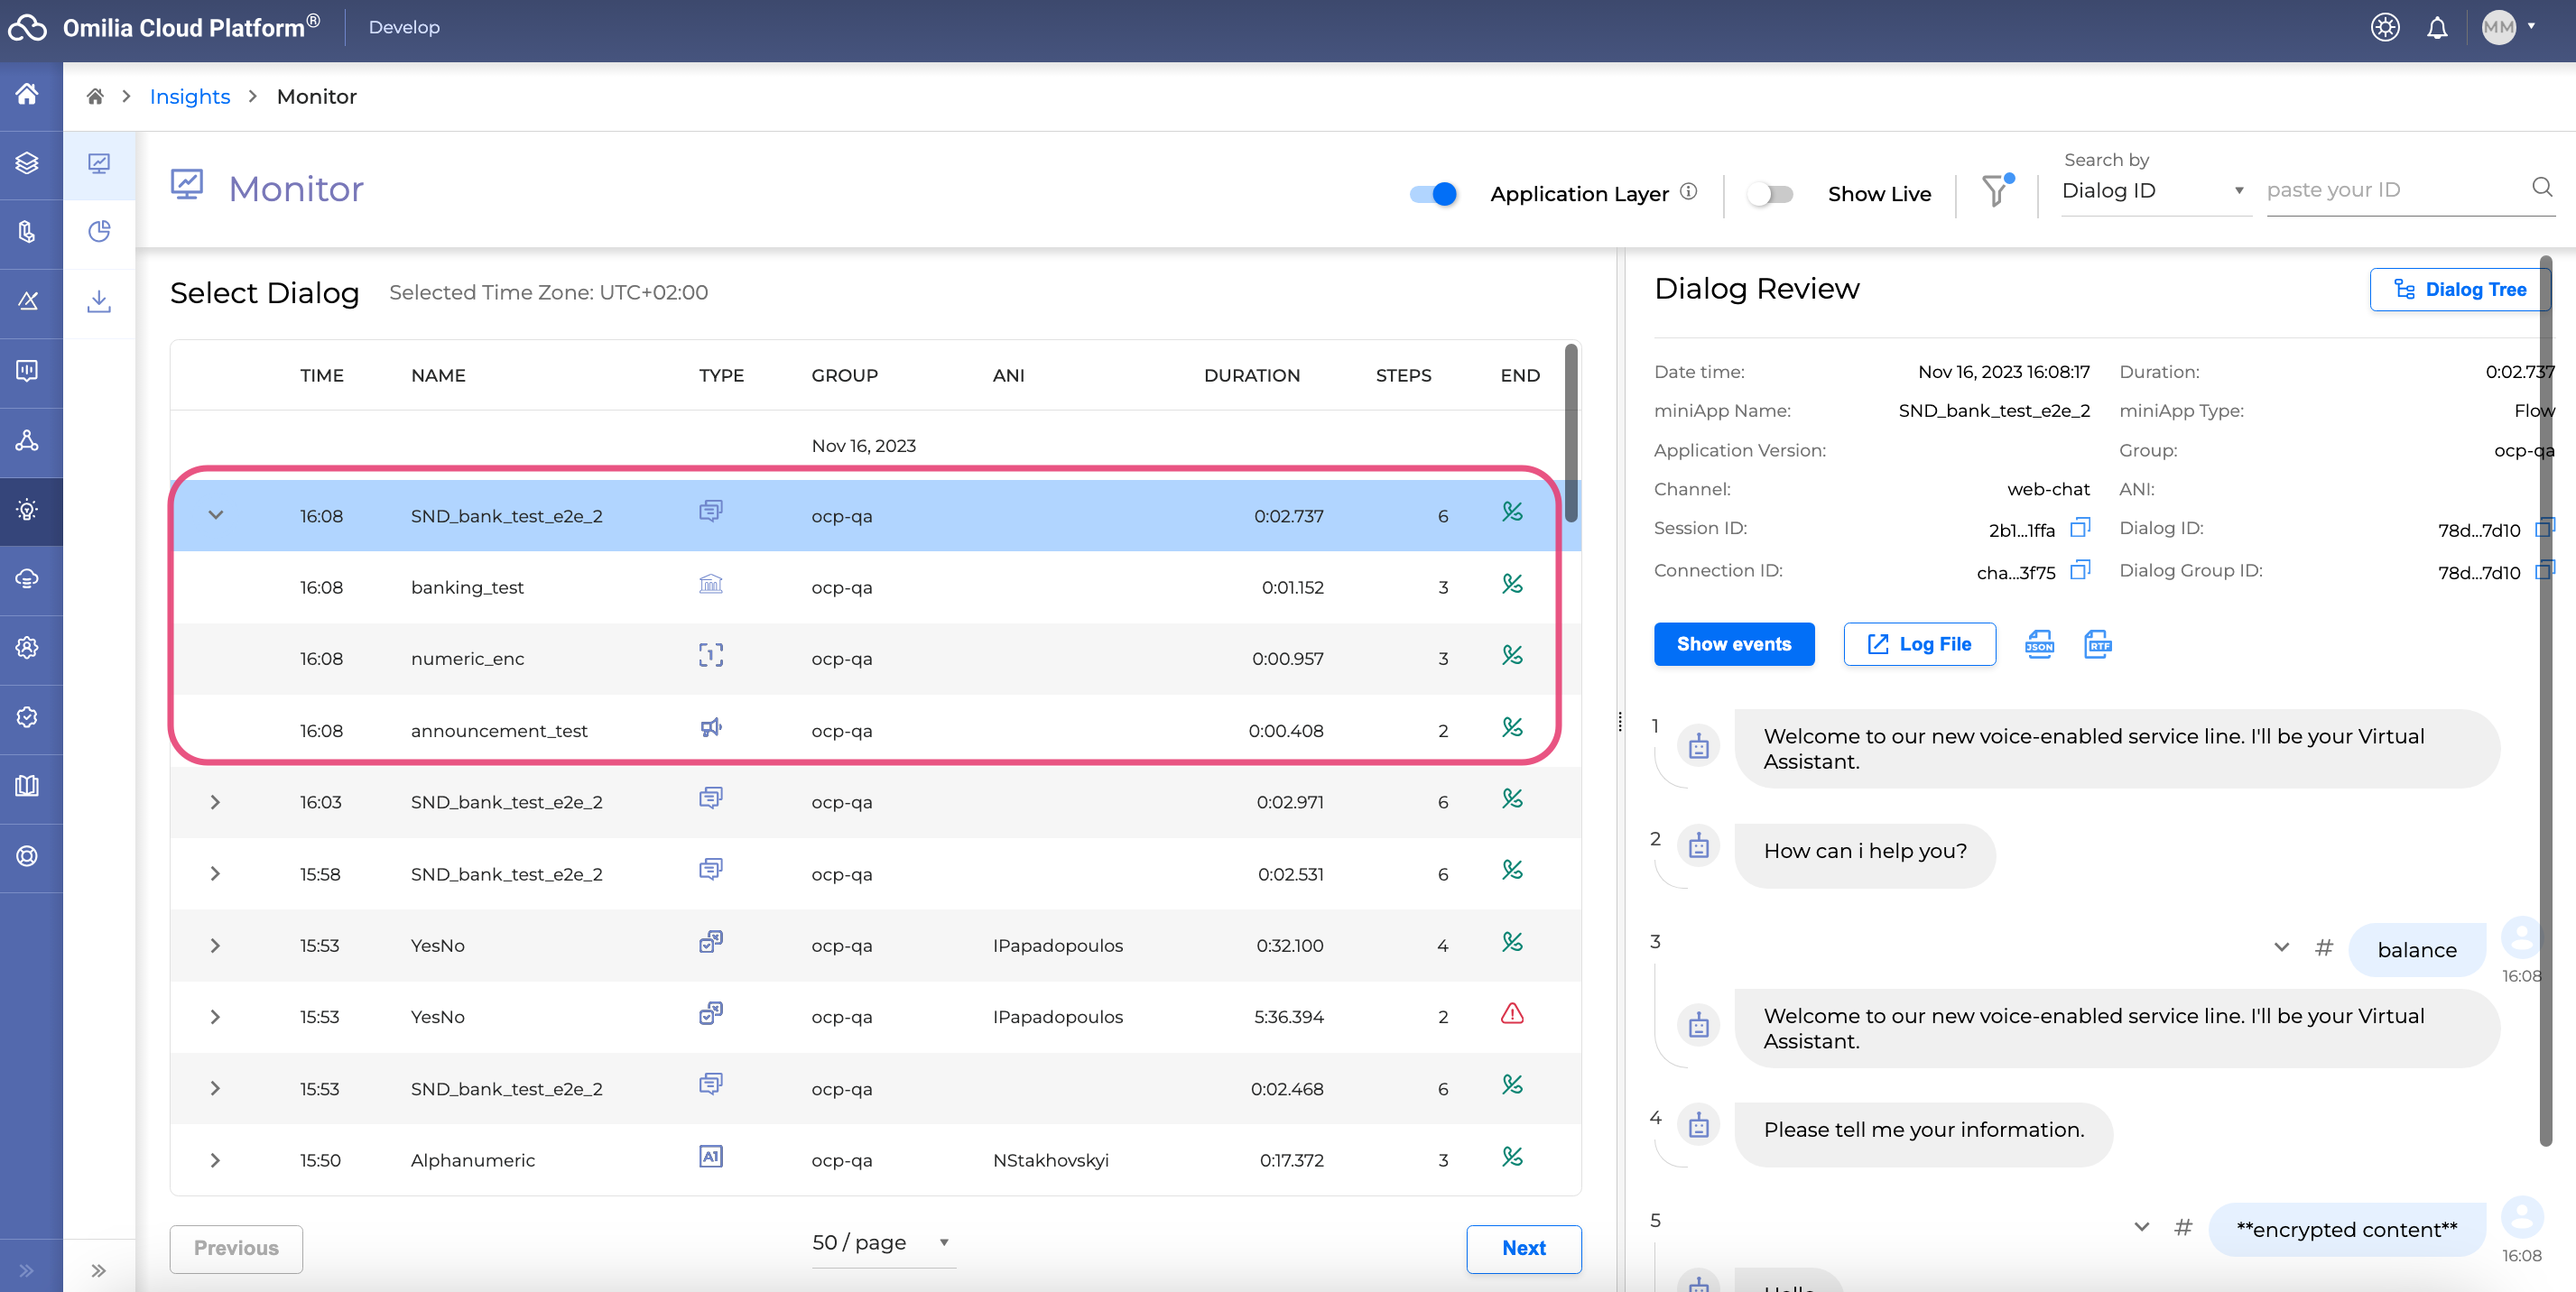Copy the Connection ID value
2576x1292 pixels.
tap(2080, 570)
